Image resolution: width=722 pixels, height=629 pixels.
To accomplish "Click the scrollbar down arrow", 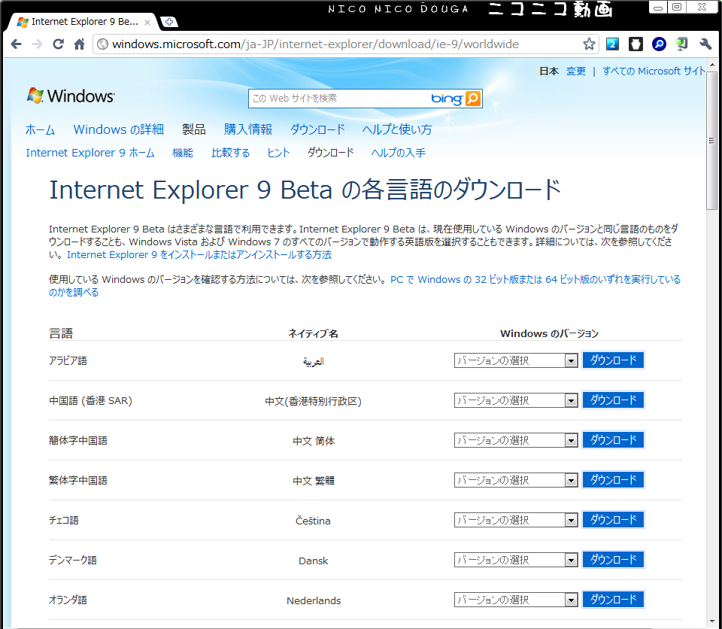I will tap(712, 622).
